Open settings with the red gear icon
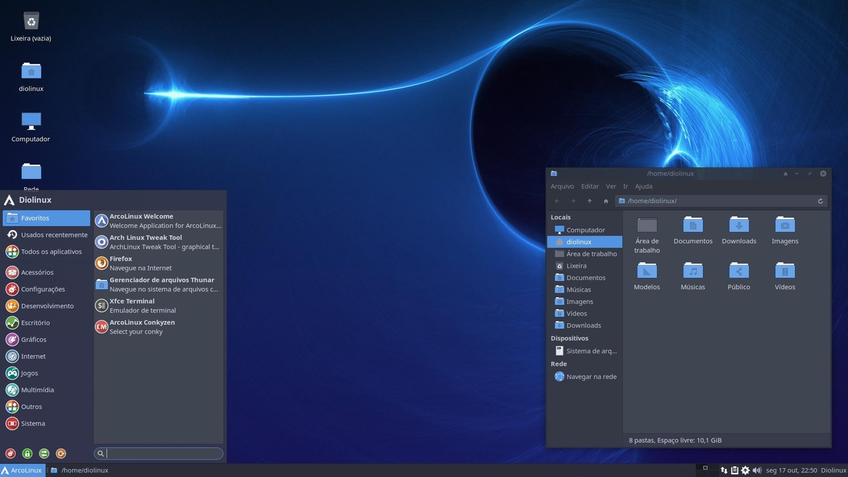The height and width of the screenshot is (477, 848). click(11, 453)
